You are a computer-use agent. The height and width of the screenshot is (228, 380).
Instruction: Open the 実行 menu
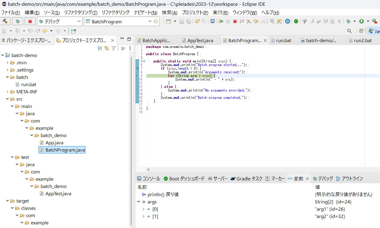coord(220,12)
